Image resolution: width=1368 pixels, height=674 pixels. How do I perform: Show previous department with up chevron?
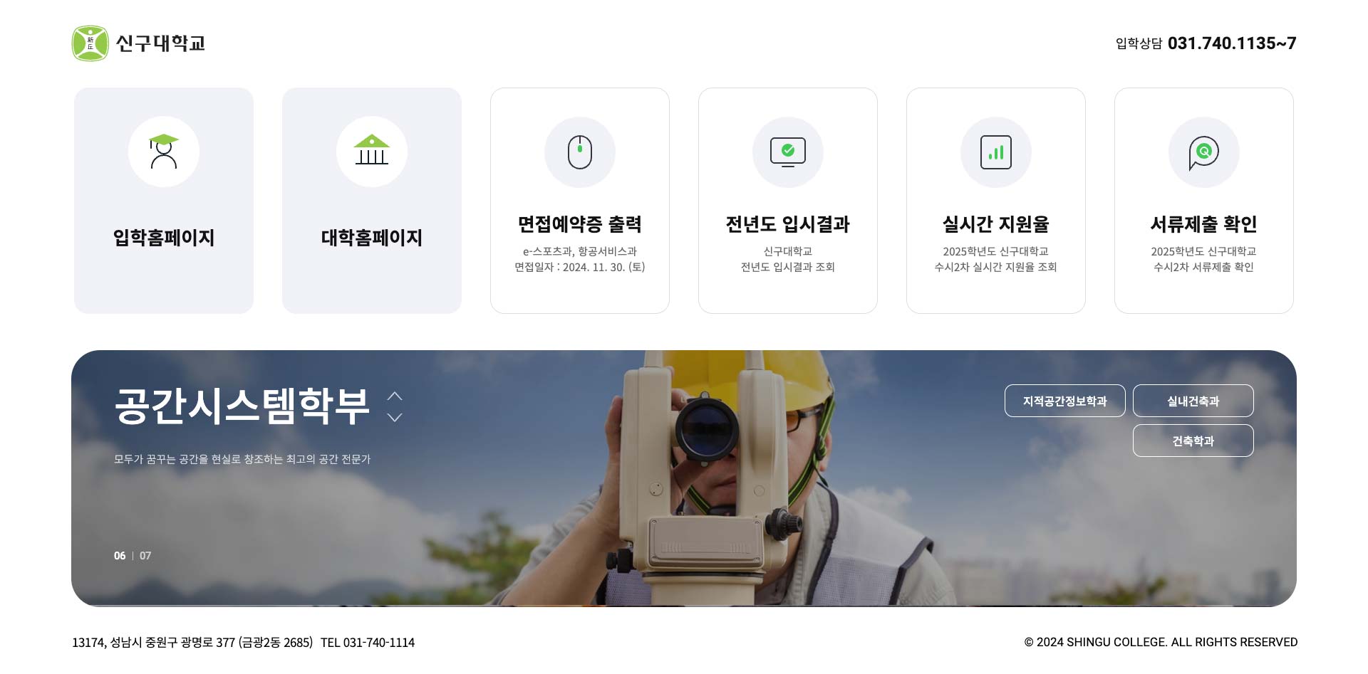(x=395, y=396)
